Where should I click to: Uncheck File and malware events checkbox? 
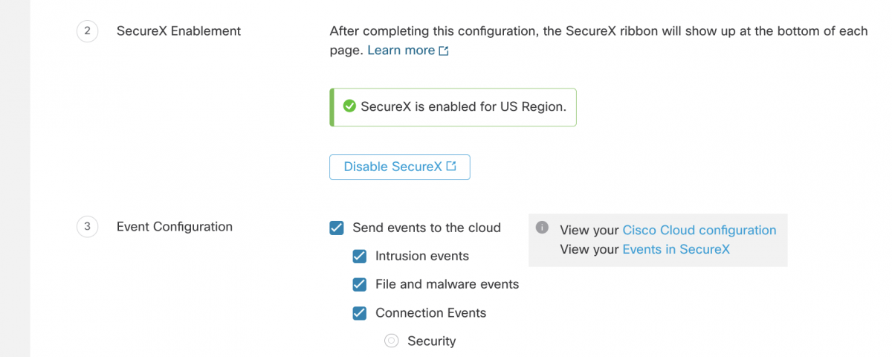[360, 284]
